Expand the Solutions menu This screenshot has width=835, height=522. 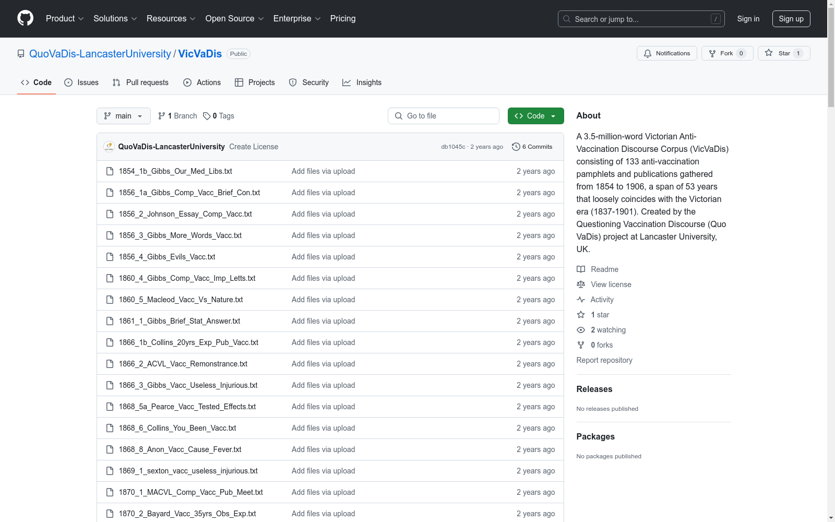(115, 19)
